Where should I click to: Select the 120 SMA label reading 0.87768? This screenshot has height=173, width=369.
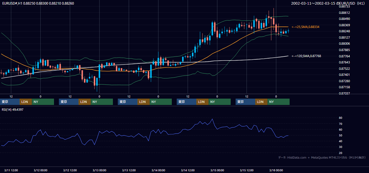coord(306,56)
